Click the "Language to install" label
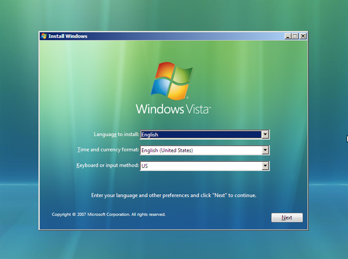Image resolution: width=348 pixels, height=259 pixels. [116, 134]
